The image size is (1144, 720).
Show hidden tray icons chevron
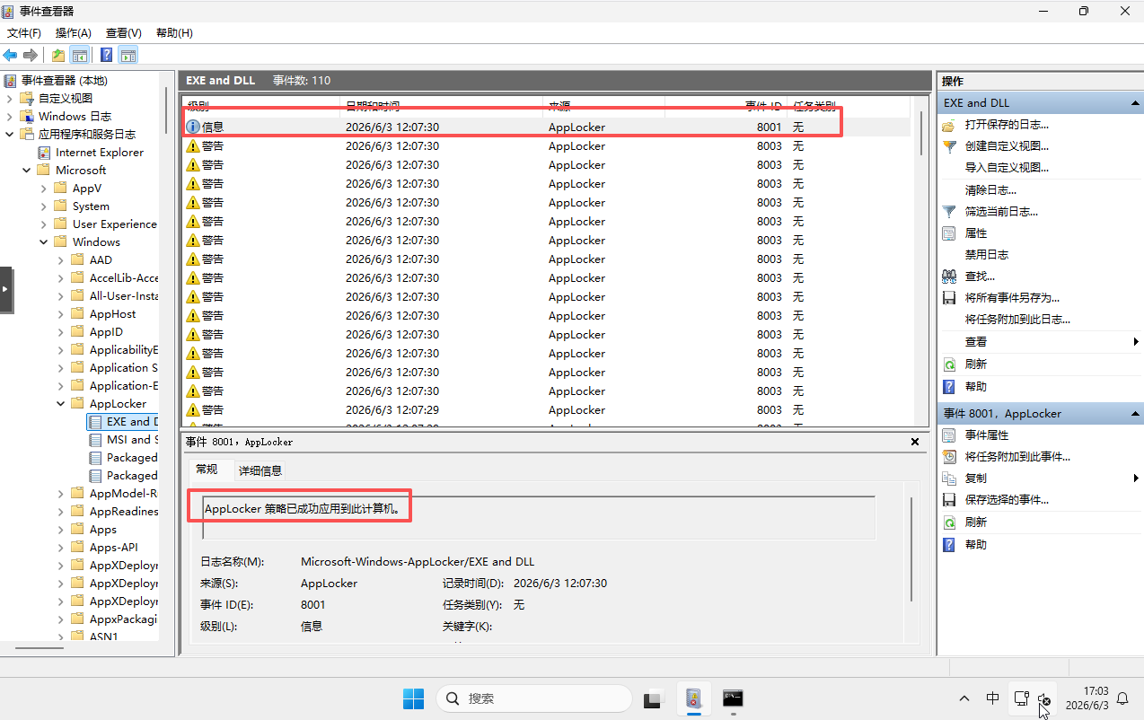(964, 698)
